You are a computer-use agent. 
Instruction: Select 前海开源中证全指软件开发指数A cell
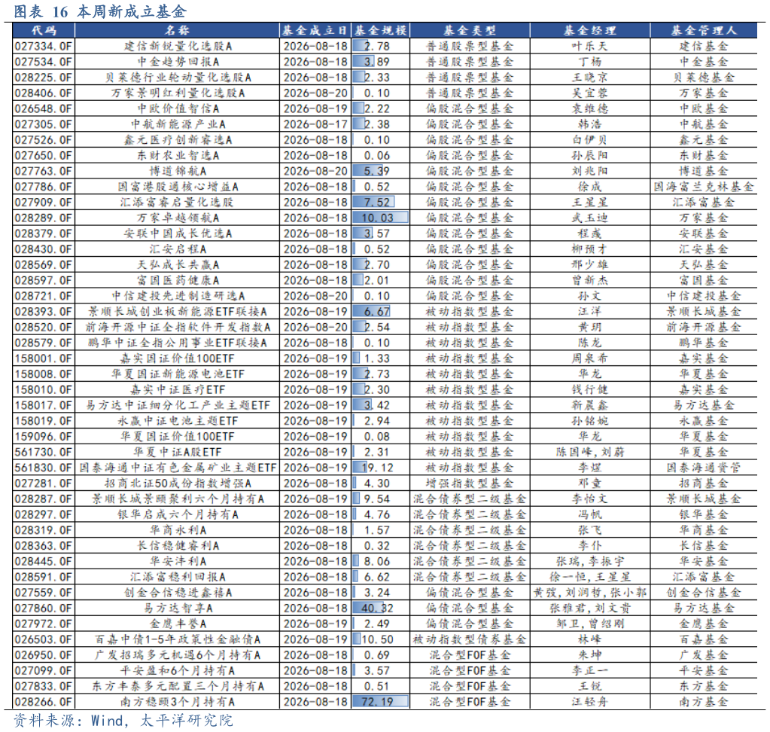click(x=178, y=327)
